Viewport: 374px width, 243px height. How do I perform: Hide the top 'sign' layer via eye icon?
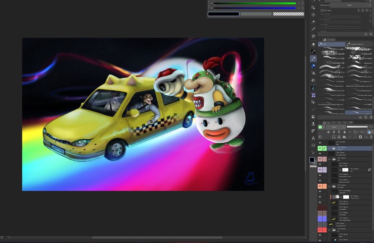(x=320, y=143)
